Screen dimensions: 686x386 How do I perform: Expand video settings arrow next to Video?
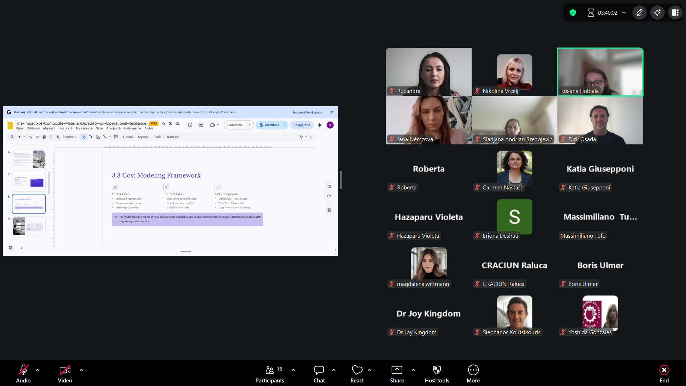(x=81, y=370)
